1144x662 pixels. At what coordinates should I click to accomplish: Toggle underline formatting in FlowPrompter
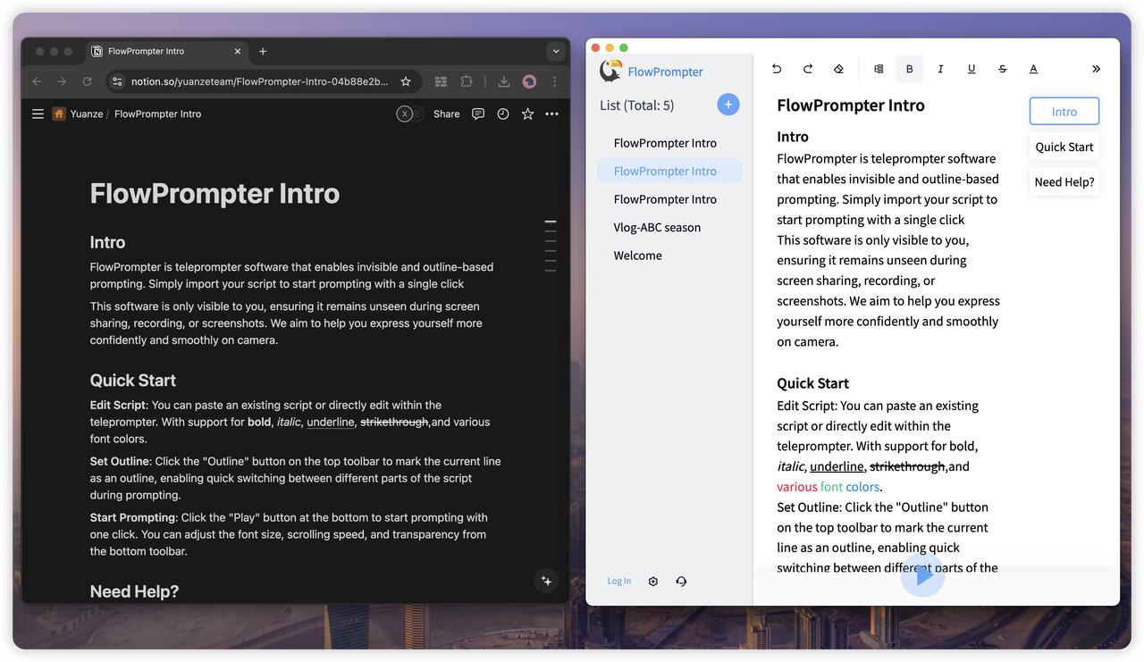point(972,69)
